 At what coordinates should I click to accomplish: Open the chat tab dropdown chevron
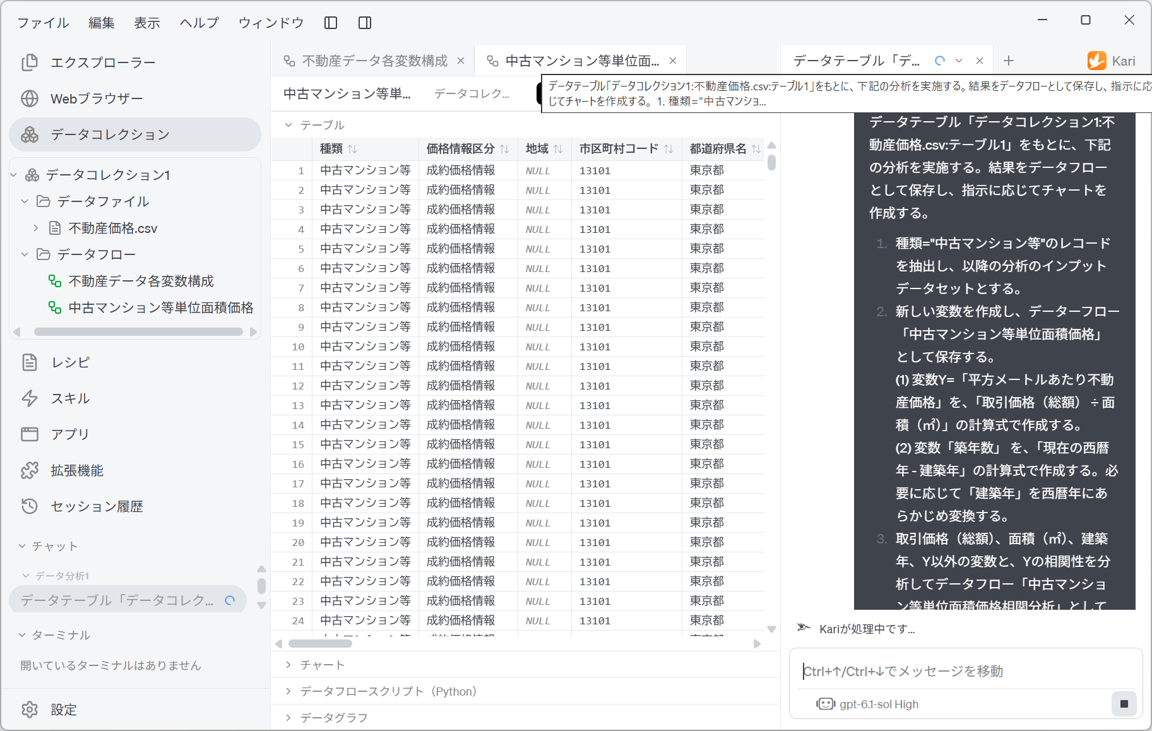tap(959, 61)
